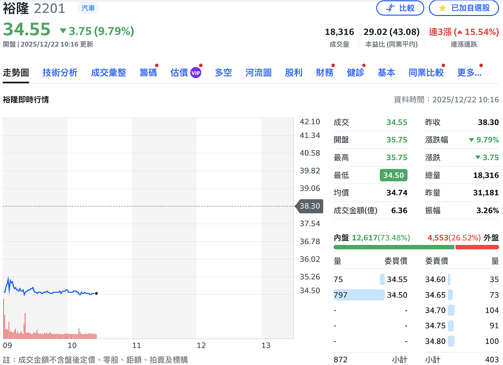Screen dimensions: 503x365
Task: Click the ask price 34.80
Action: tap(436, 341)
